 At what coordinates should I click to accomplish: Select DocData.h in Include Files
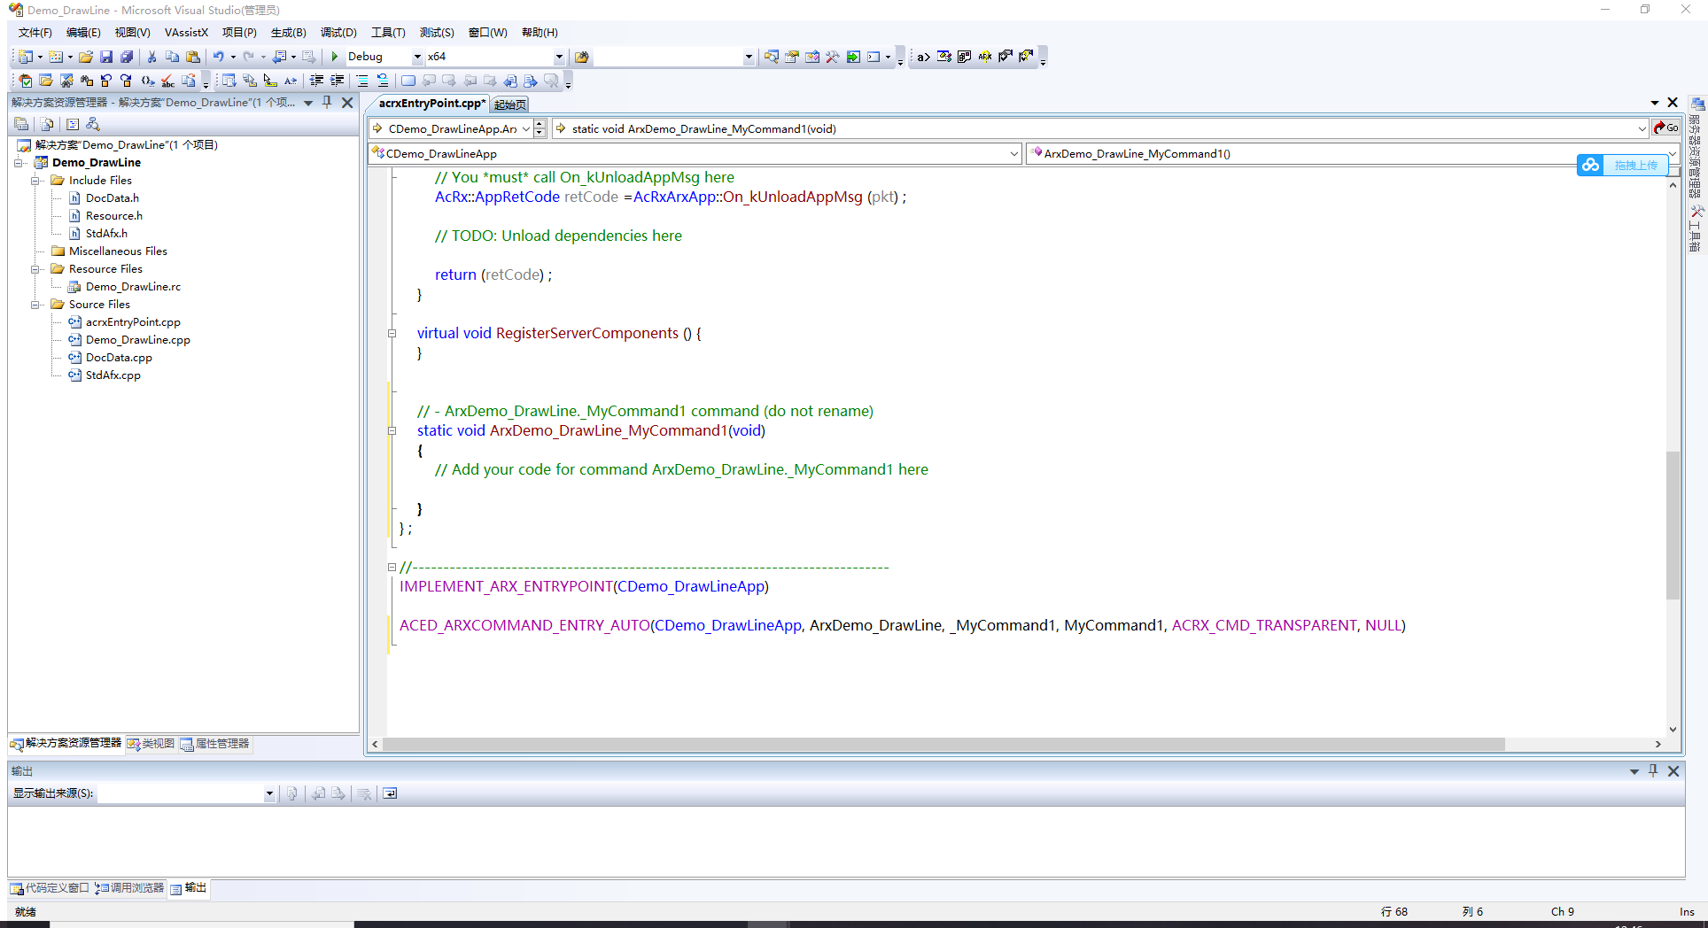112,198
